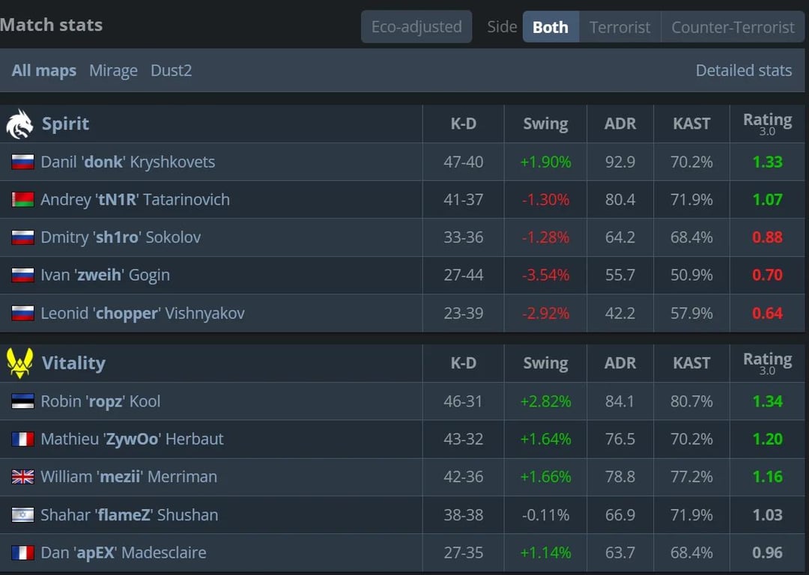The height and width of the screenshot is (575, 809).
Task: Toggle the Eco-adjusted stats button
Action: pos(416,27)
